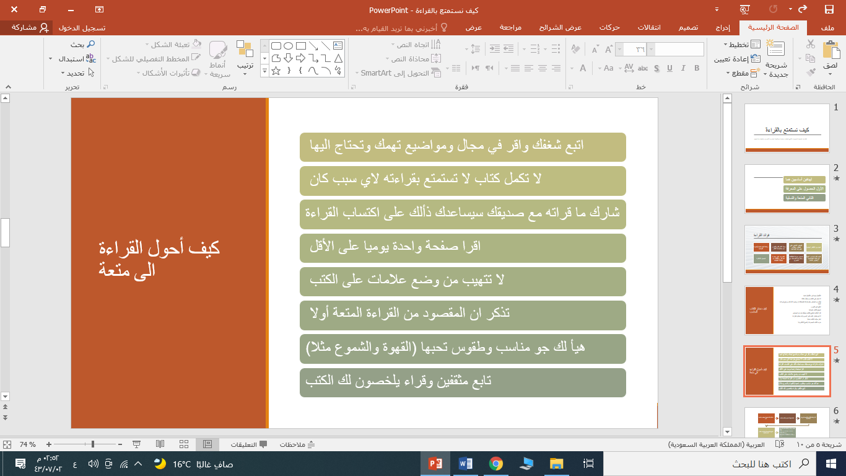The width and height of the screenshot is (846, 476).
Task: Start slideshow from status bar icon
Action: [x=137, y=444]
